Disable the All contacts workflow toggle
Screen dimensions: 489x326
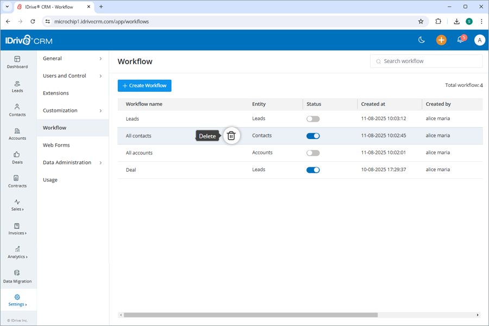tap(313, 135)
